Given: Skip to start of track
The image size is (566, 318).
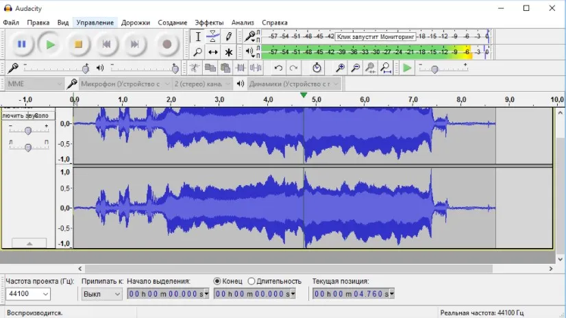Looking at the screenshot, I should click(x=106, y=45).
